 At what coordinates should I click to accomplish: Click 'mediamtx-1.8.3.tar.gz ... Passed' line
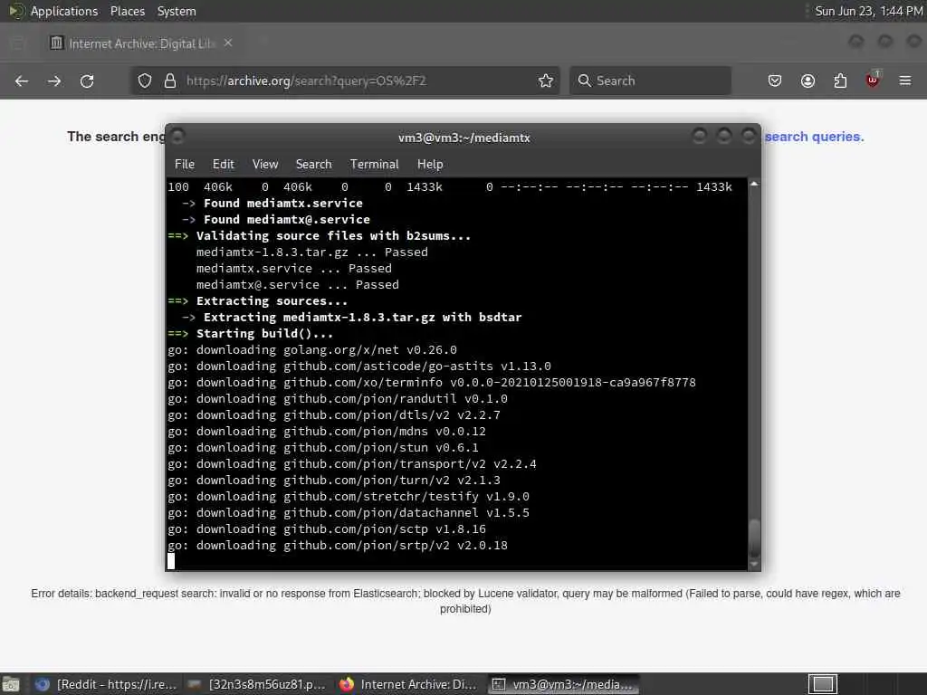[311, 252]
